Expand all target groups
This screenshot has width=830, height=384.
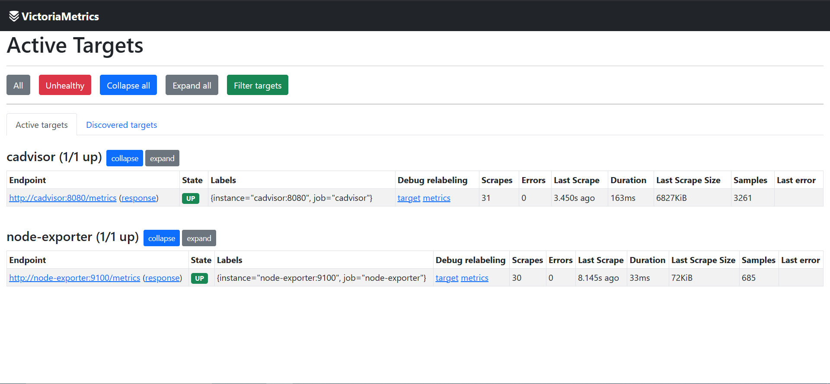tap(192, 85)
